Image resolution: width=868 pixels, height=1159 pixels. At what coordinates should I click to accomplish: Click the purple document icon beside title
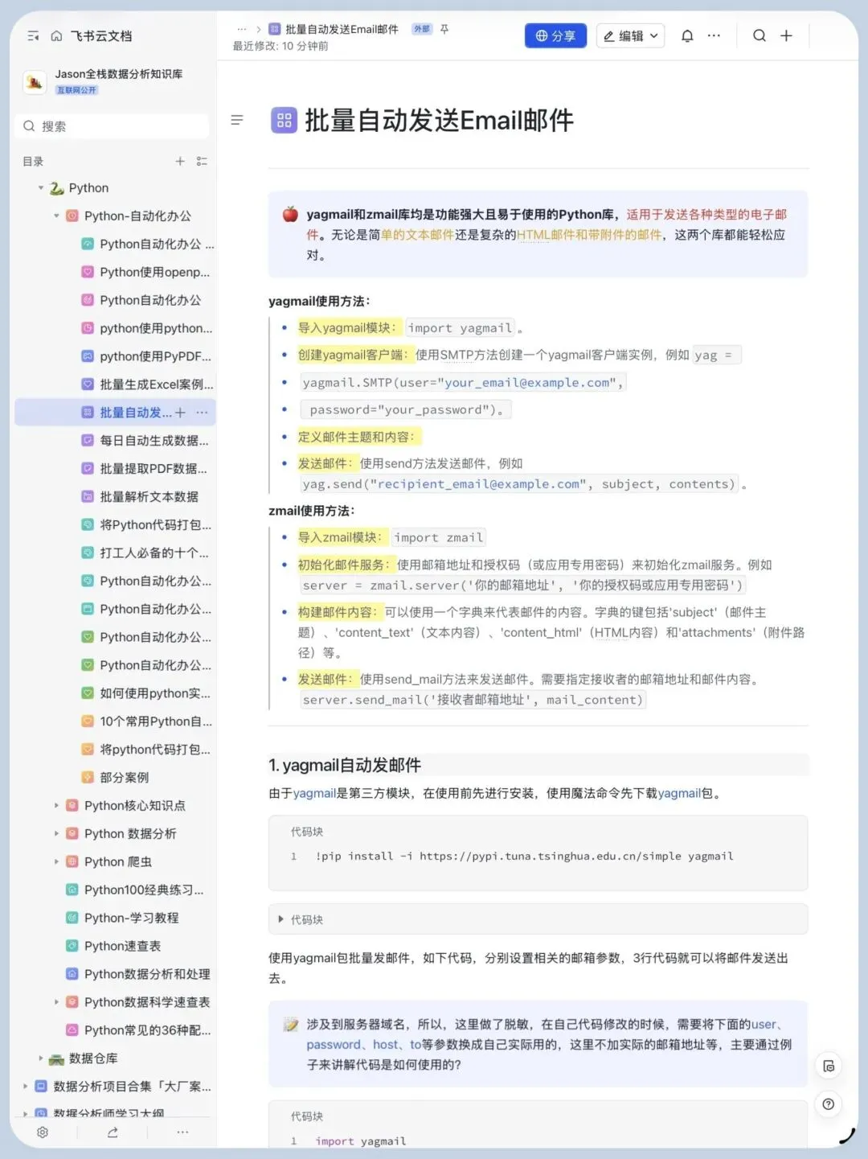pyautogui.click(x=284, y=121)
